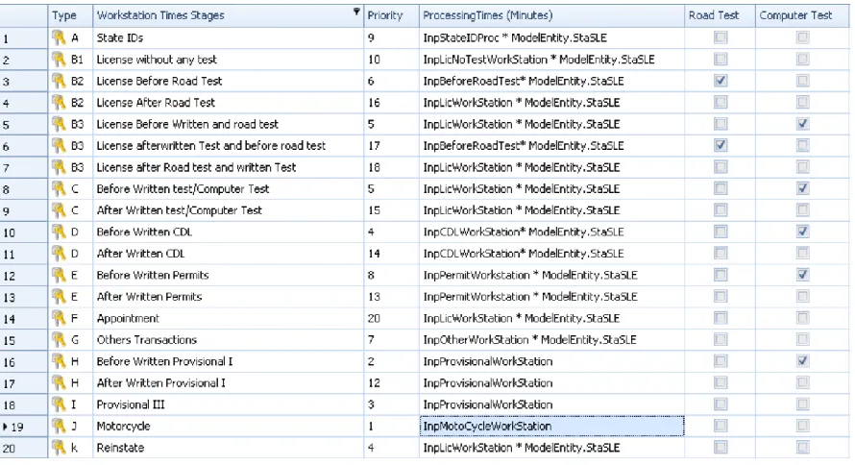
Task: Click key icon for License After Road Test
Action: pos(59,103)
